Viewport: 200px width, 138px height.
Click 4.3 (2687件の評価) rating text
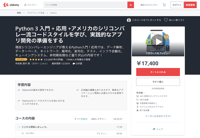tap(53, 59)
